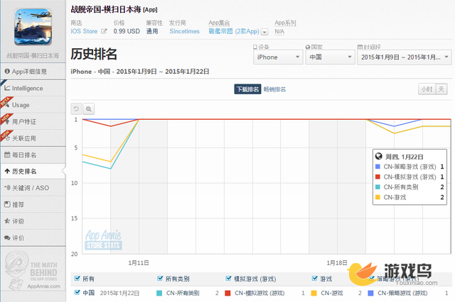Click the reset zoom icon above chart
This screenshot has height=302, width=455.
(x=77, y=108)
